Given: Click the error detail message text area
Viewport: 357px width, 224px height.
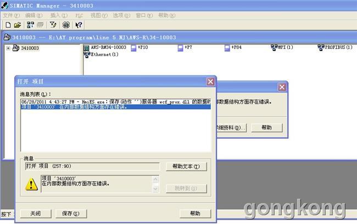Looking at the screenshot, I should tap(97, 184).
